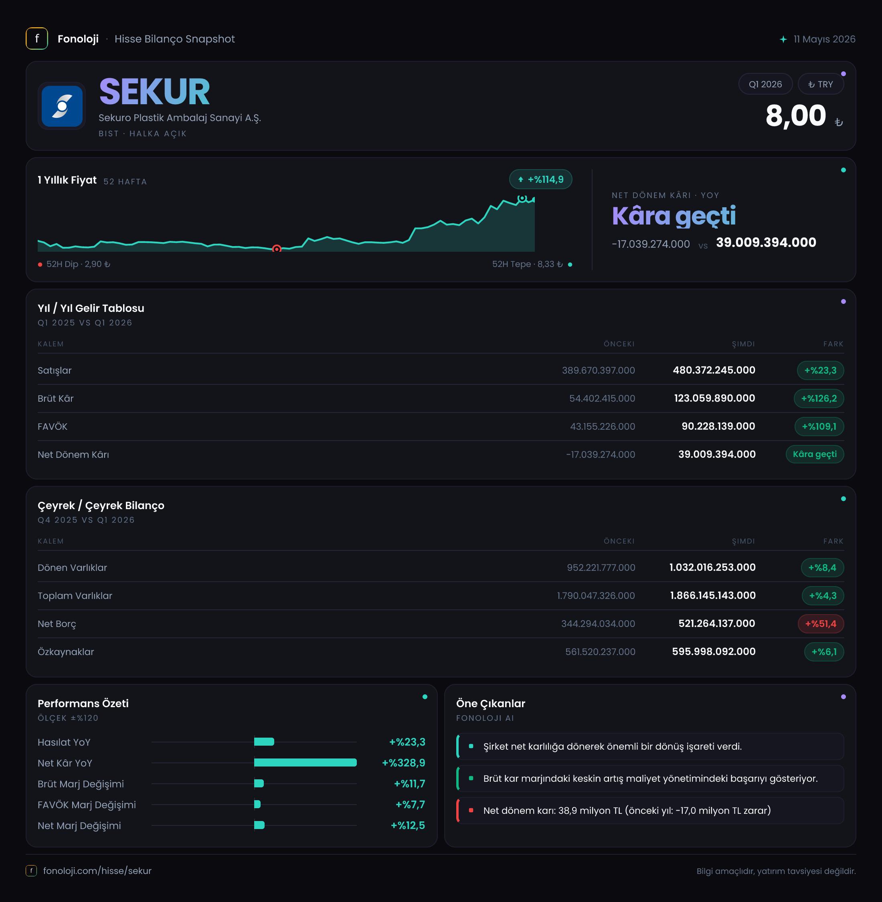Click the "Fonoloji" brand name in header
The height and width of the screenshot is (902, 882).
click(78, 39)
